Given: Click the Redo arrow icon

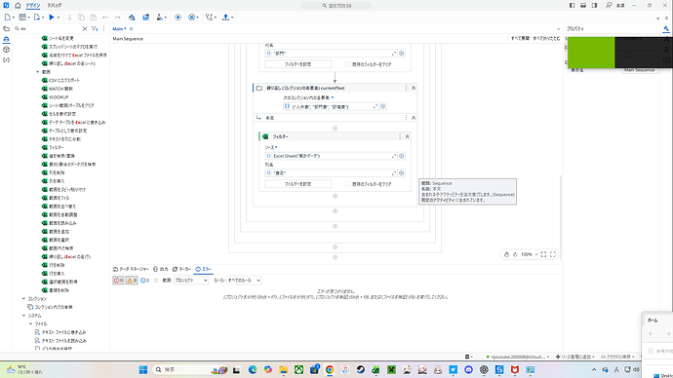Looking at the screenshot, I should pos(117,18).
